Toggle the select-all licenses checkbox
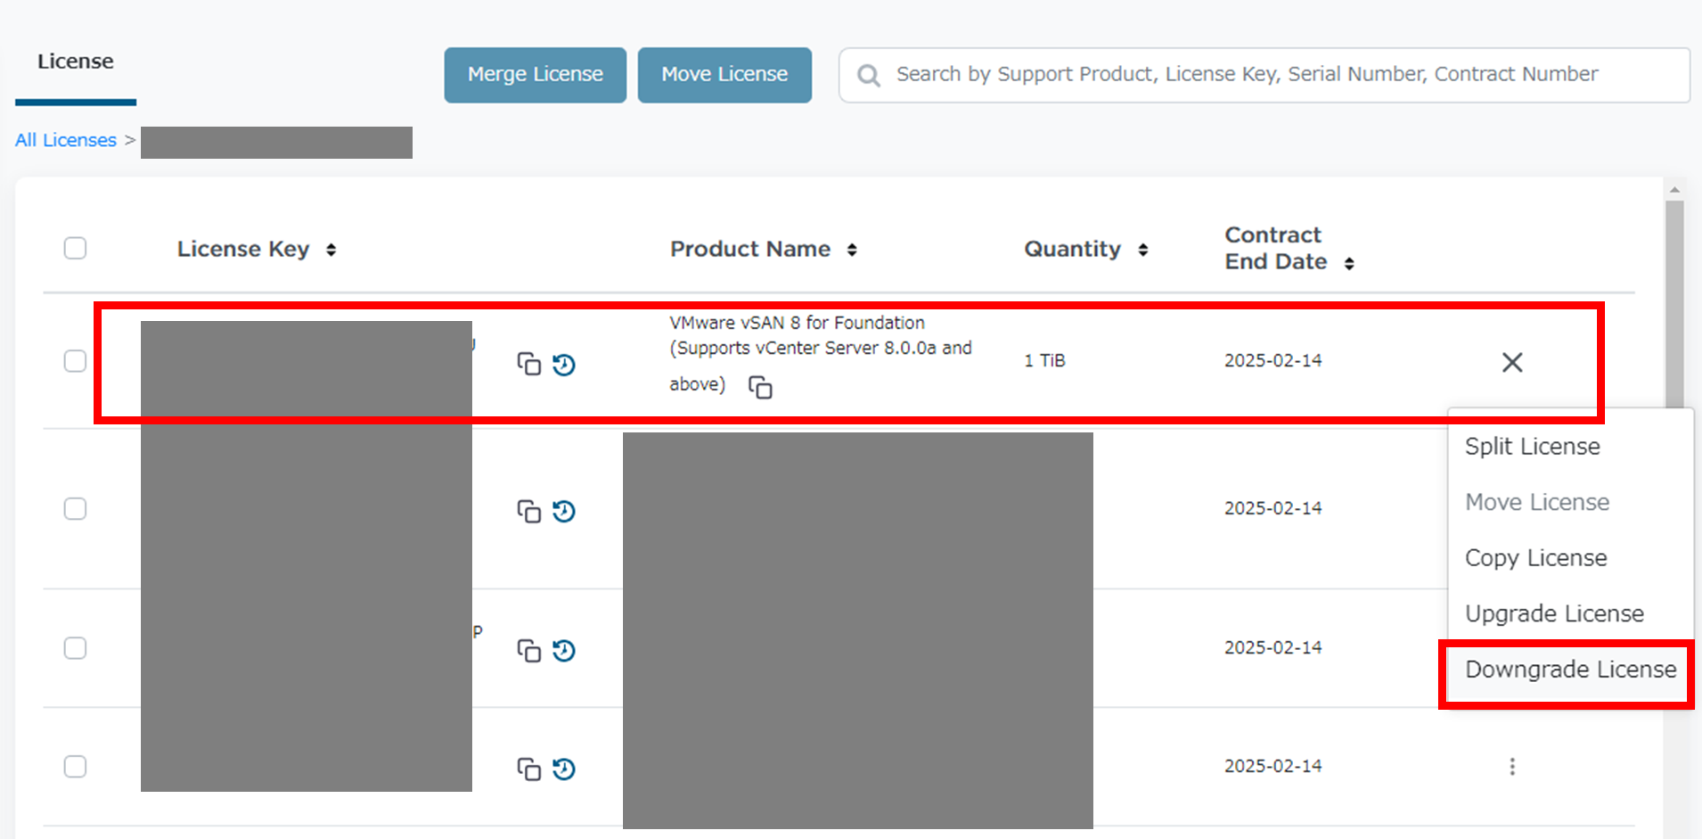Viewport: 1702px width, 839px height. point(75,248)
